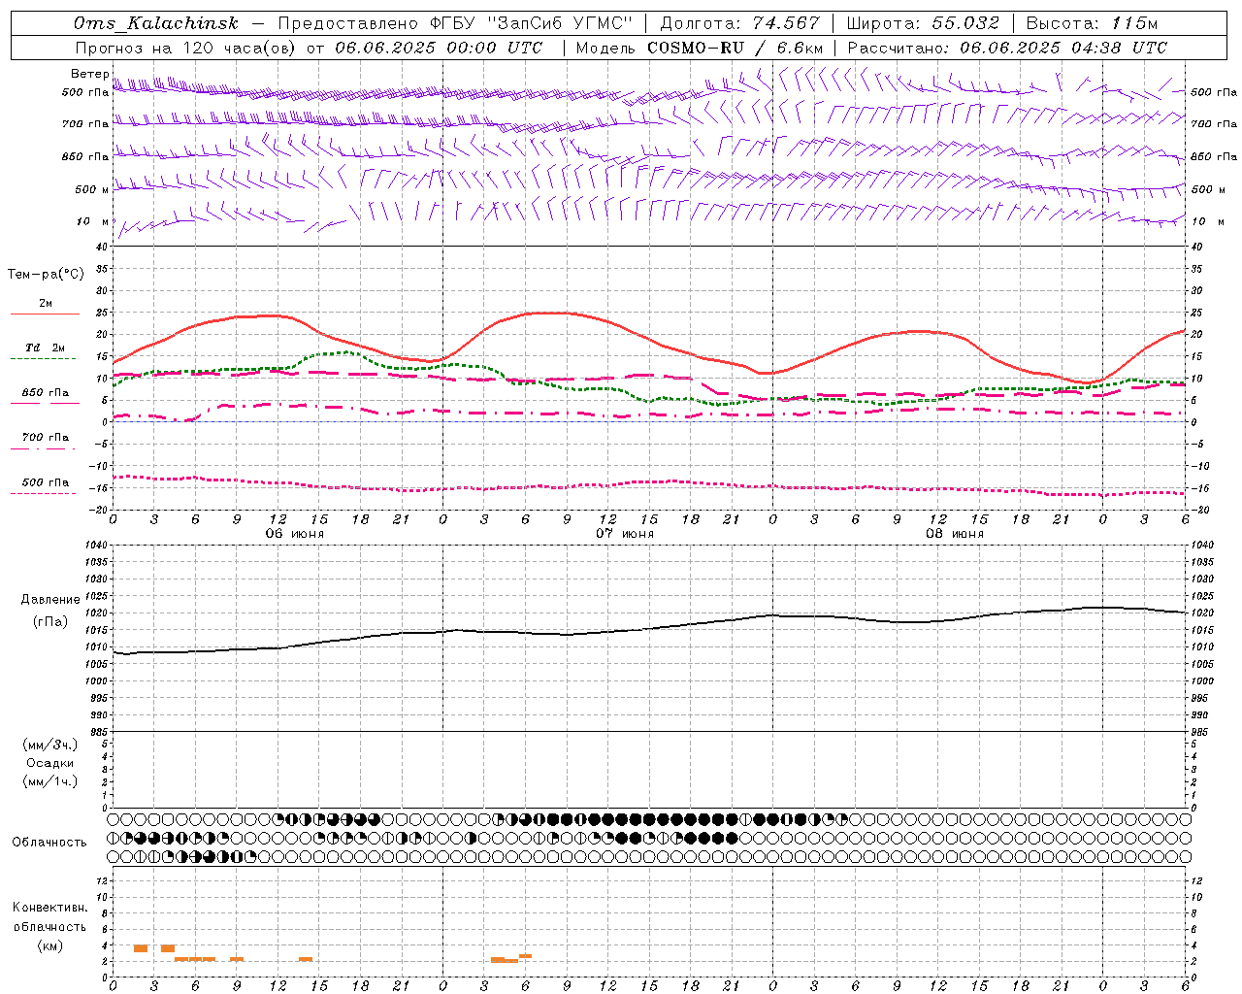Click the dotted pink legend line under 500 гПа
Screen dimensions: 1242x994
click(43, 494)
